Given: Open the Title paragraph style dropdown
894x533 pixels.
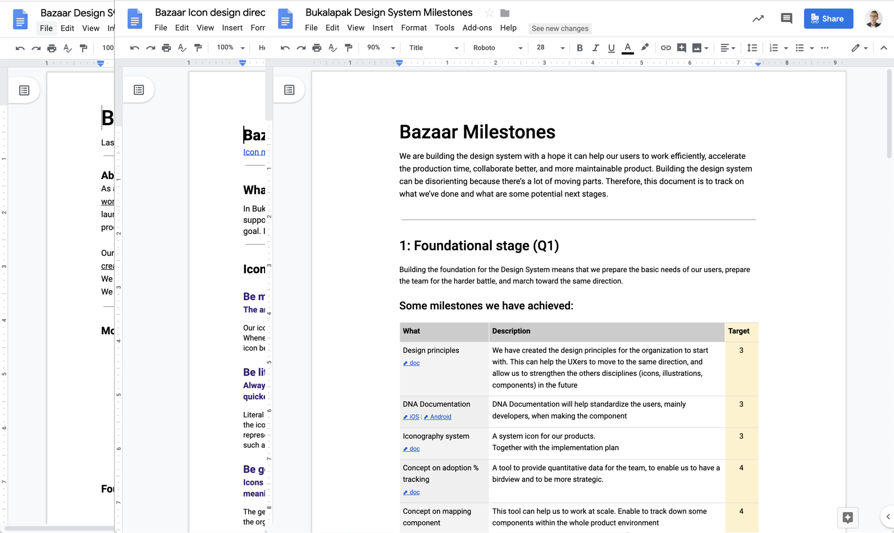Looking at the screenshot, I should tap(434, 48).
